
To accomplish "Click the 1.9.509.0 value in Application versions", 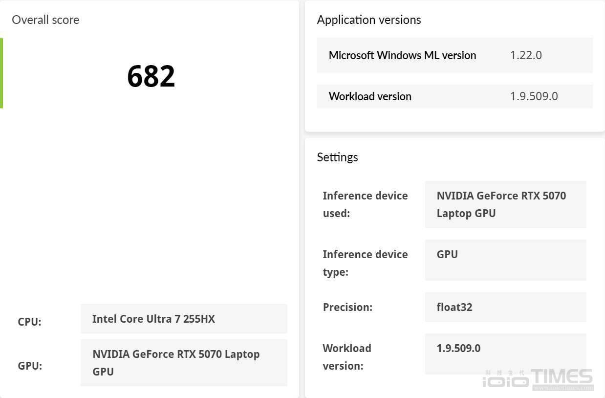I will click(x=534, y=96).
